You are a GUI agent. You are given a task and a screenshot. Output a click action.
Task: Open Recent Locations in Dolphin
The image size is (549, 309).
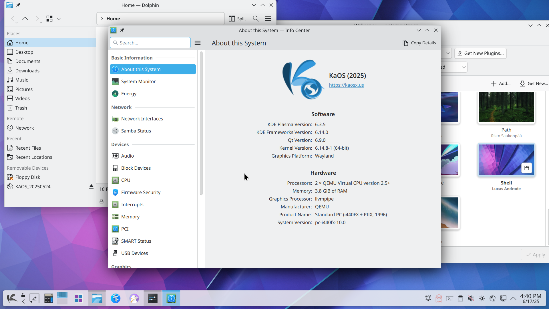point(50,157)
